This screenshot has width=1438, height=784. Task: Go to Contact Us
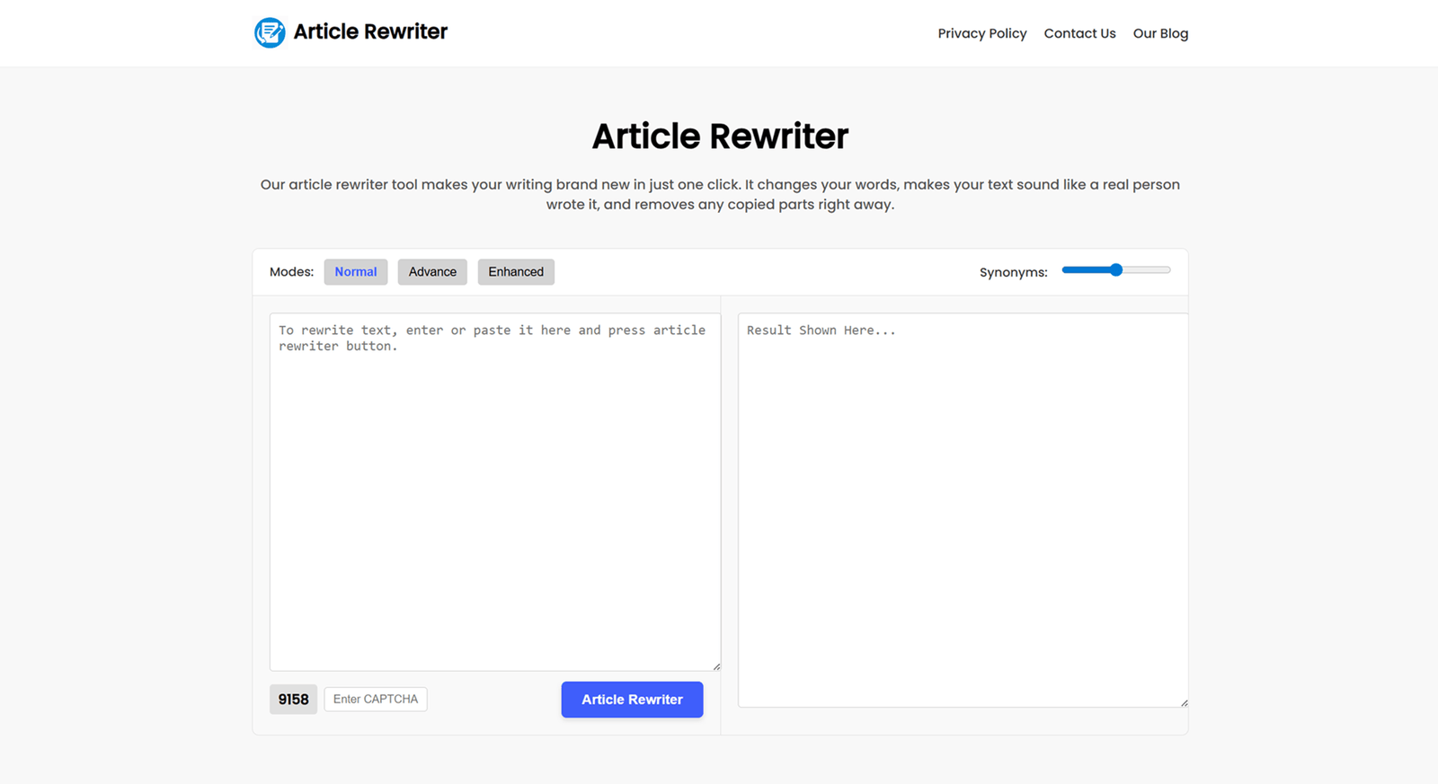(1079, 33)
